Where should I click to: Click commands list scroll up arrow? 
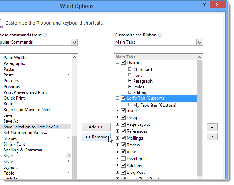74,57
